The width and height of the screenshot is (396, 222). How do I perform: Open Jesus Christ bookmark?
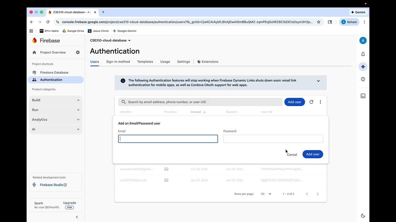98,31
